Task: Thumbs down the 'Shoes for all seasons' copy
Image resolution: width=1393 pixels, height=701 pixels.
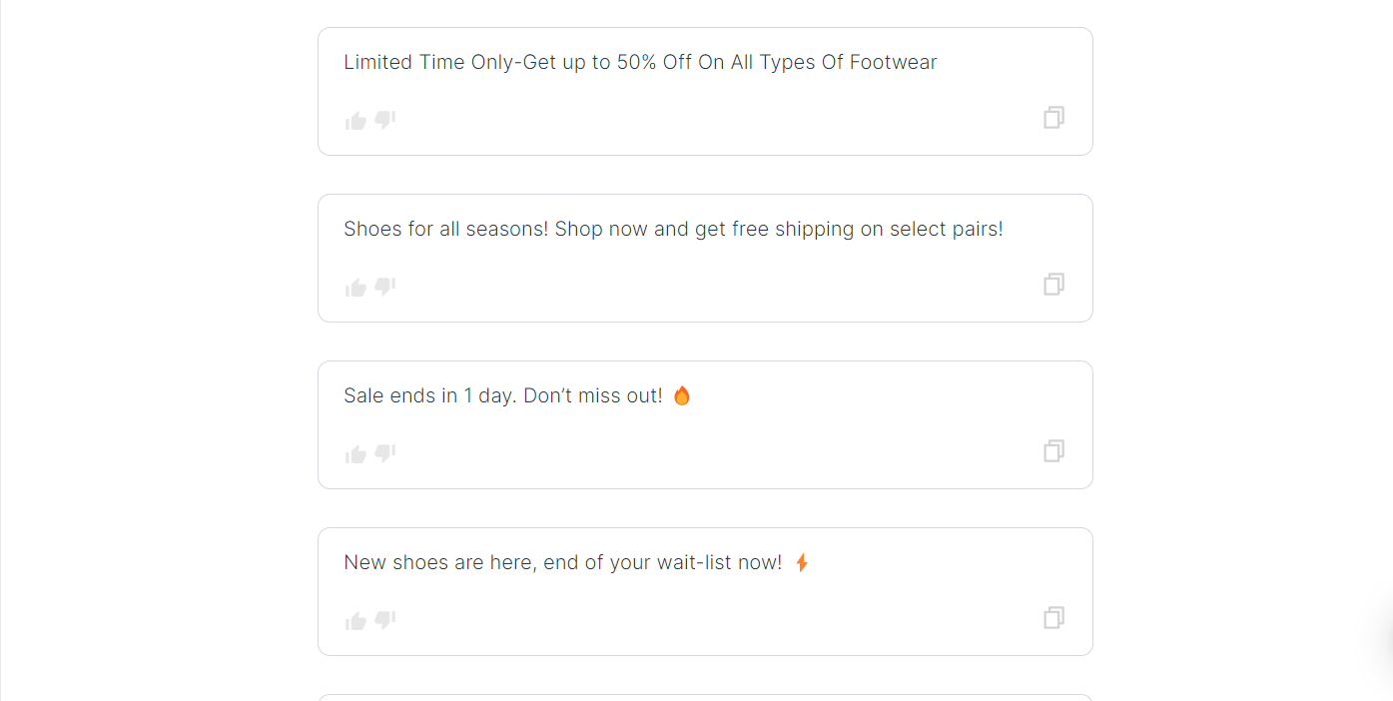Action: point(385,288)
